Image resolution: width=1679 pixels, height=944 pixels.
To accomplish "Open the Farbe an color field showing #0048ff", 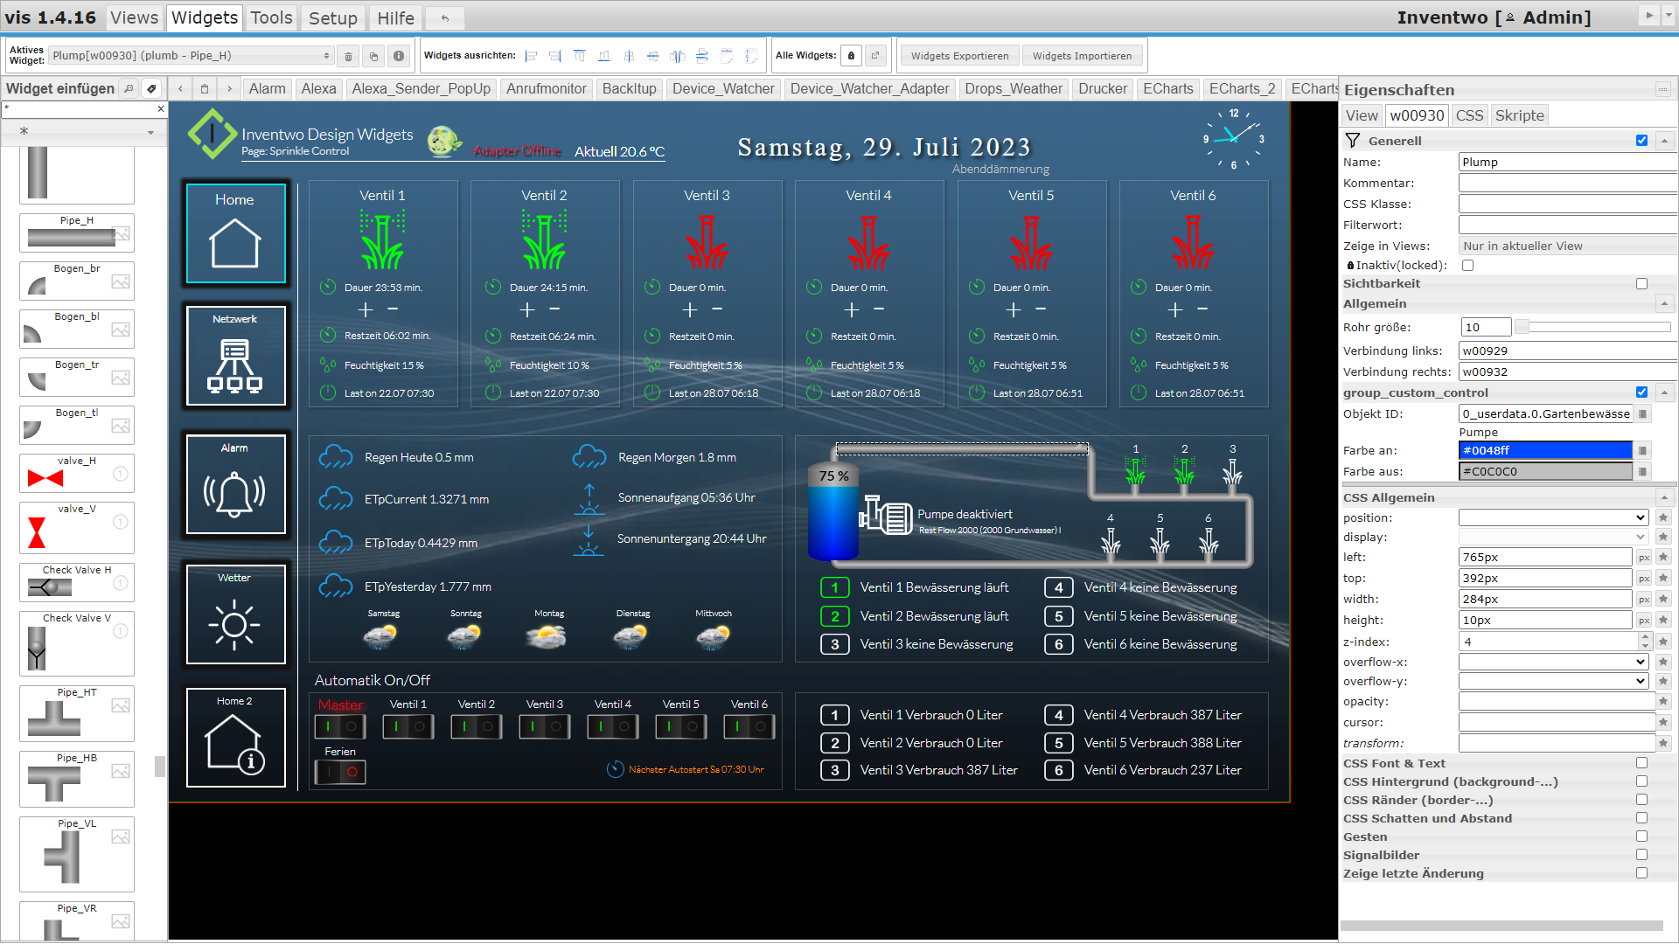I will [x=1544, y=450].
